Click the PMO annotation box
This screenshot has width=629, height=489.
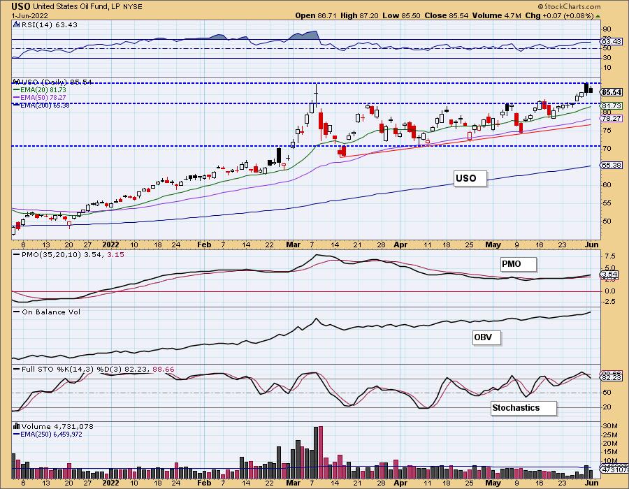click(518, 264)
